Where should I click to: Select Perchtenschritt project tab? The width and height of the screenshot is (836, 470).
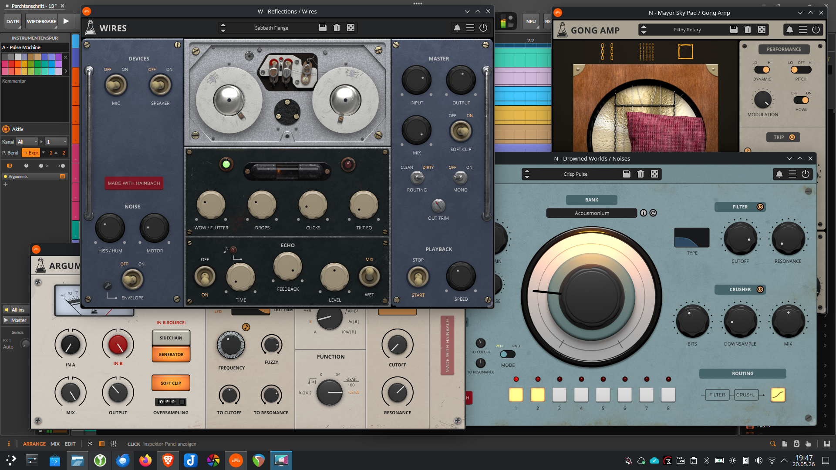coord(34,6)
